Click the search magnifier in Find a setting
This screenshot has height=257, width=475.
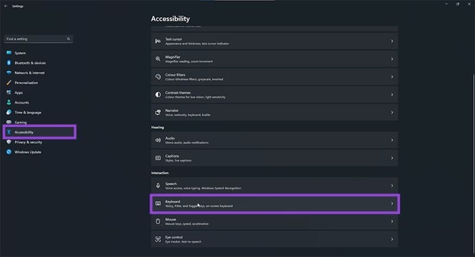coord(68,39)
